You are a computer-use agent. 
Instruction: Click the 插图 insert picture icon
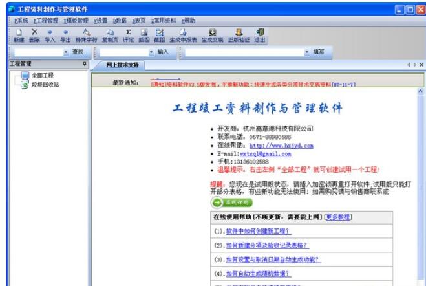pos(144,36)
